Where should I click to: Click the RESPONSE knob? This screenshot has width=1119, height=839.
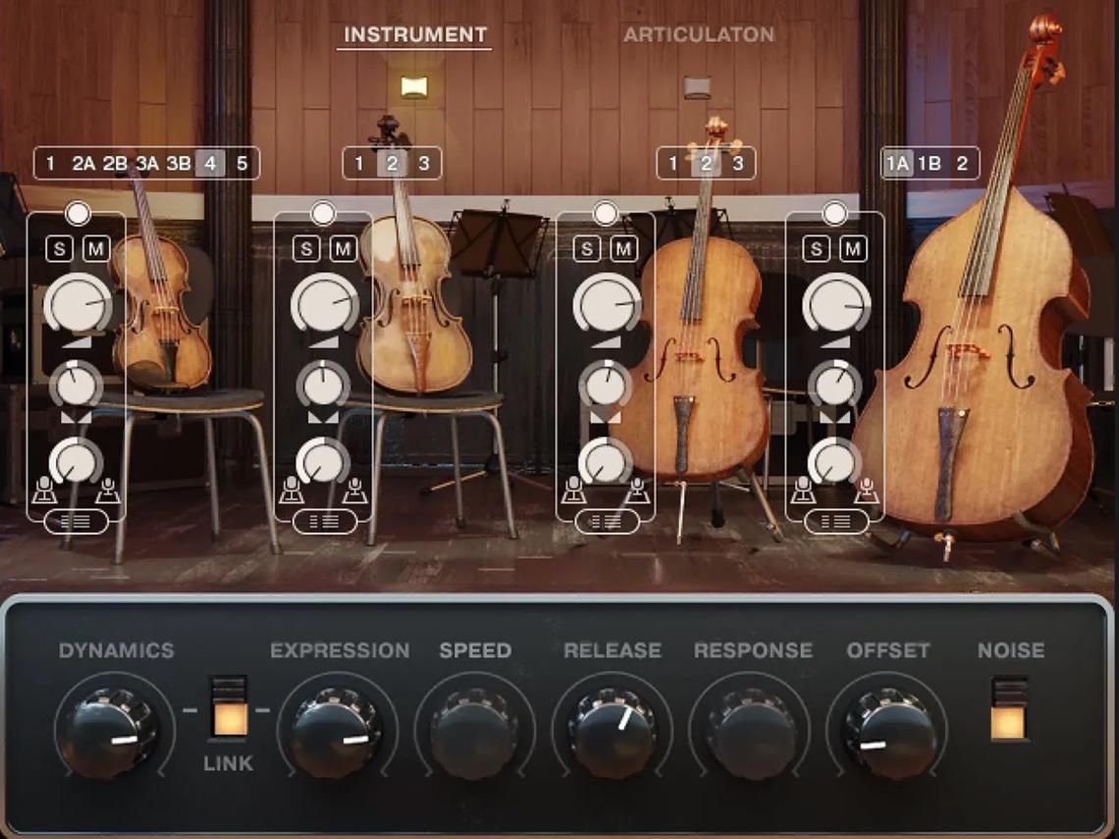pos(752,733)
